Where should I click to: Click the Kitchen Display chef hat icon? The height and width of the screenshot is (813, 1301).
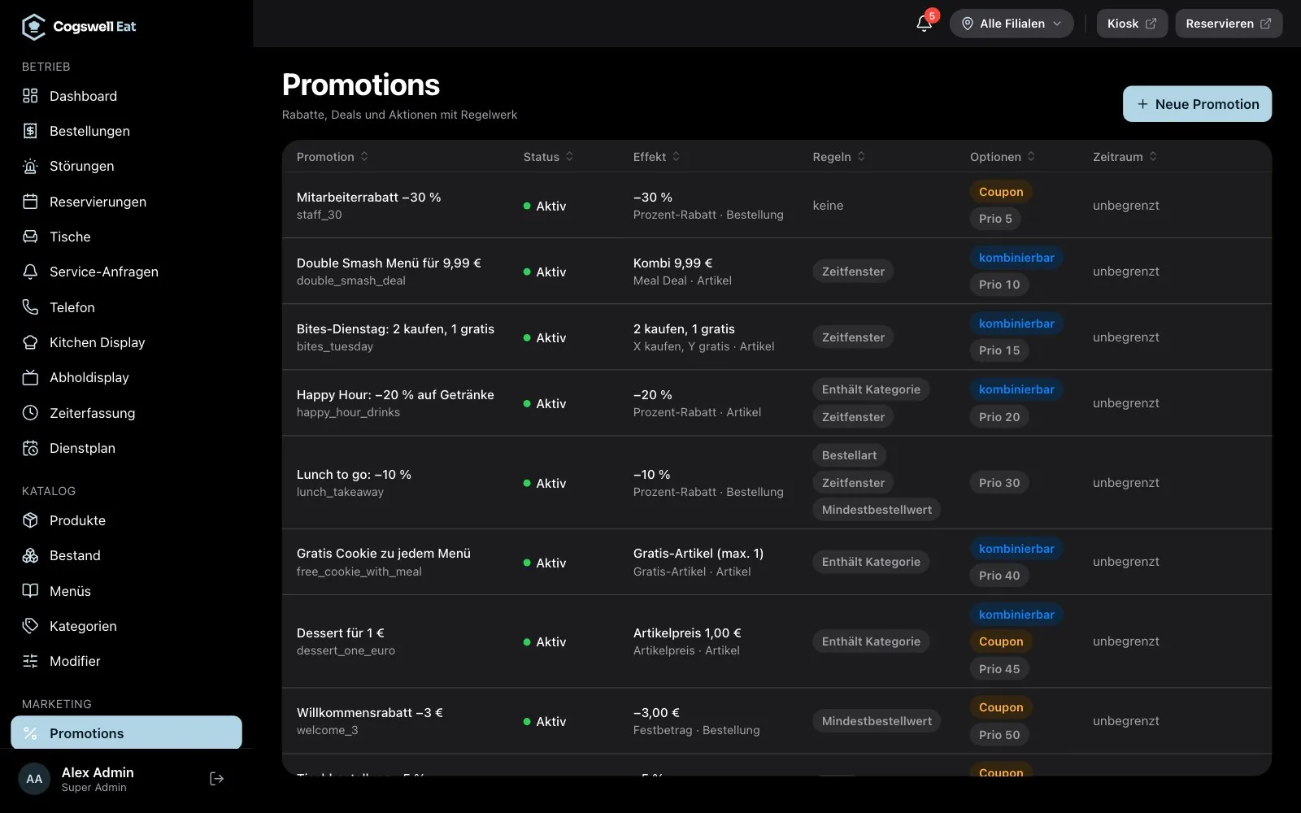click(x=30, y=342)
